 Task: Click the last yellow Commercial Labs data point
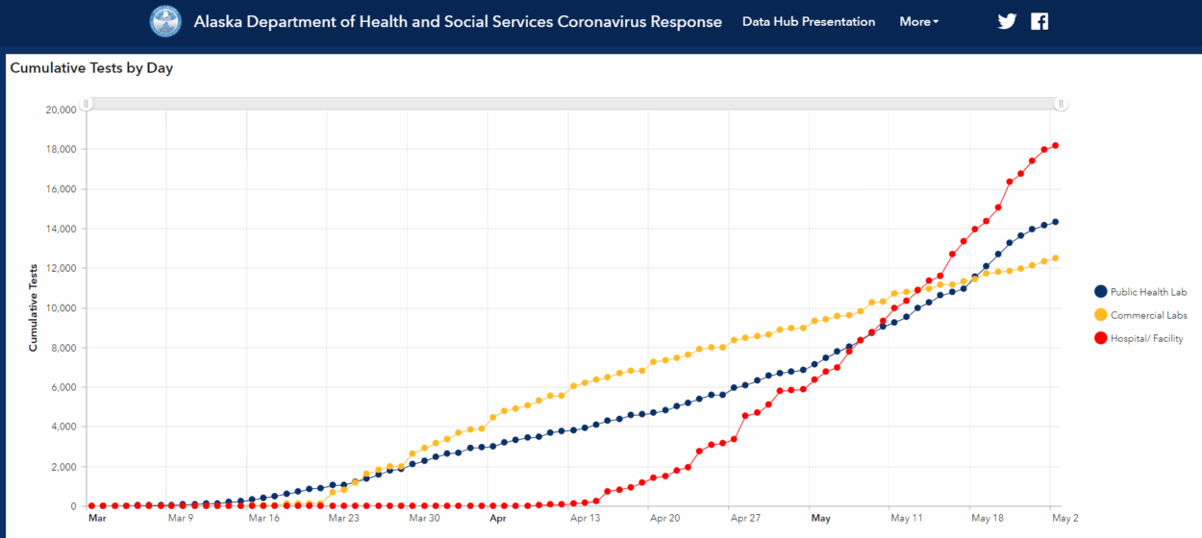tap(1055, 257)
